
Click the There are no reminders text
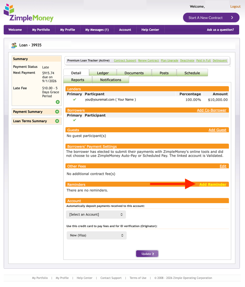tap(87, 190)
